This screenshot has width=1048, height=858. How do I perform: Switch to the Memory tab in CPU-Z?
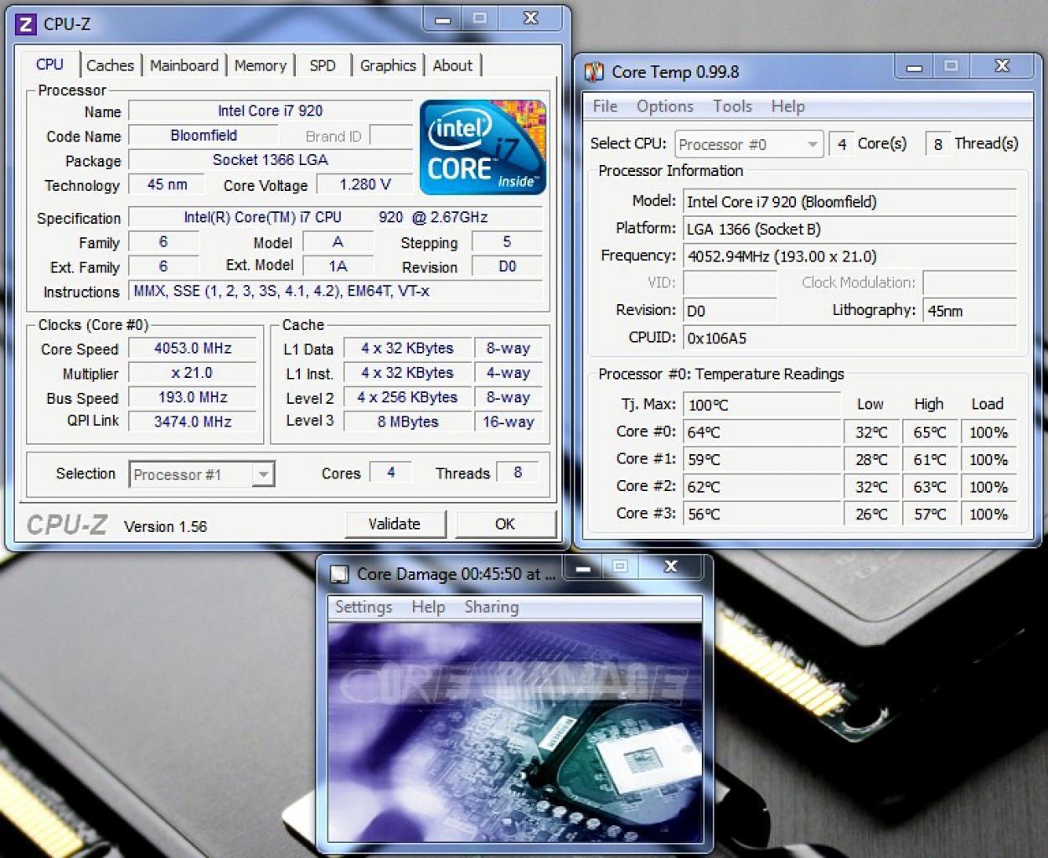tap(261, 65)
